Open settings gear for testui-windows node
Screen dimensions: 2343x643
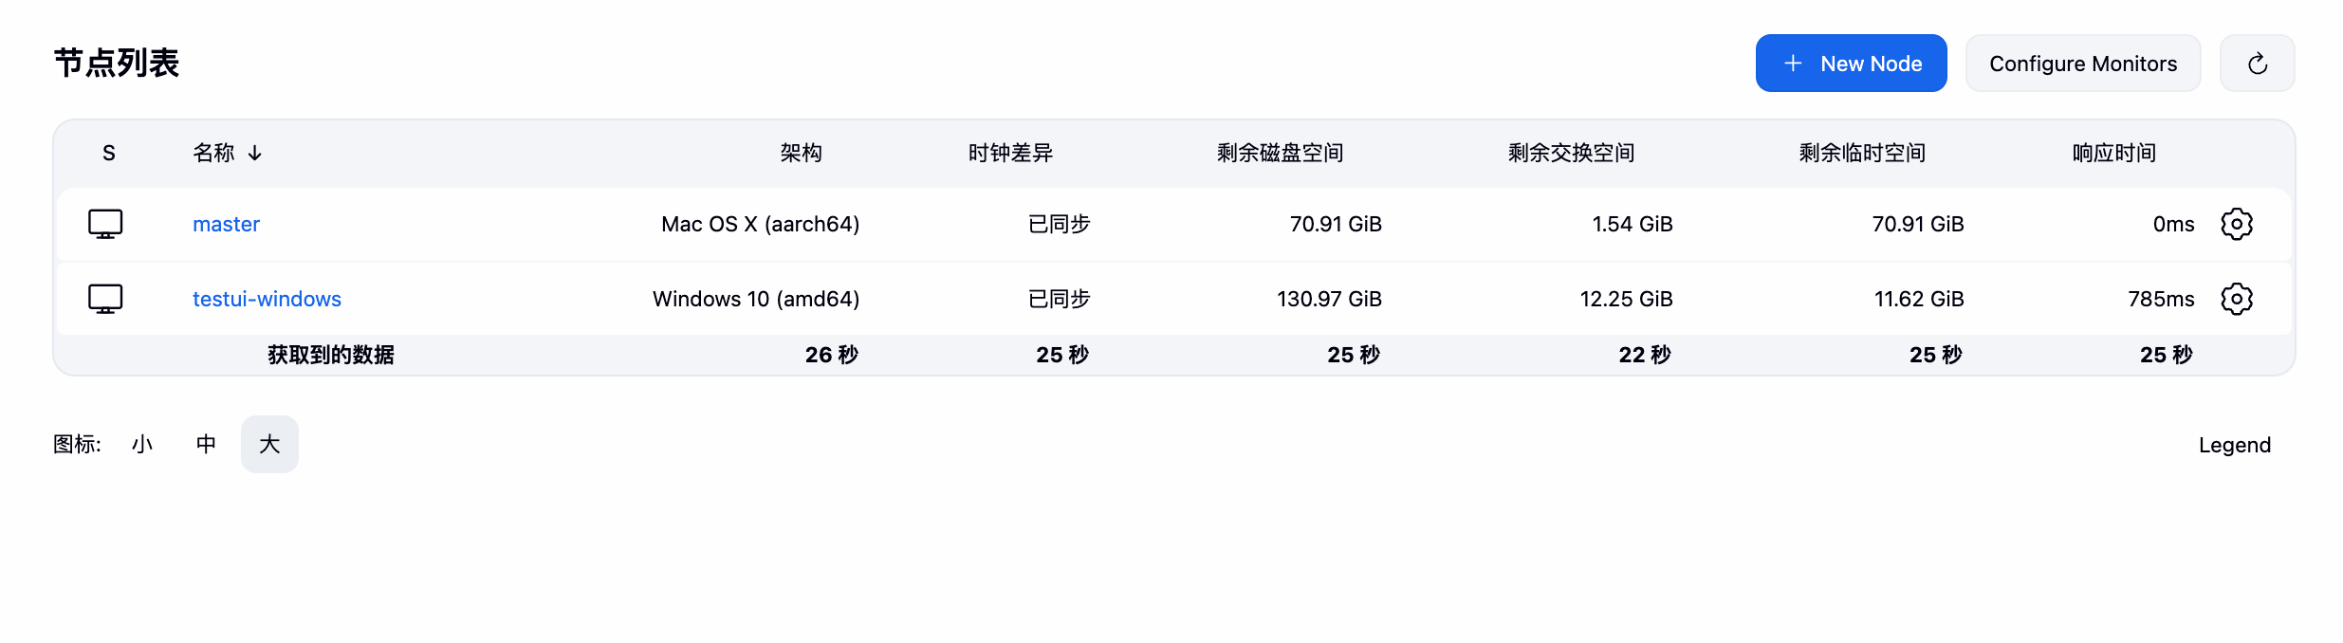[2237, 298]
